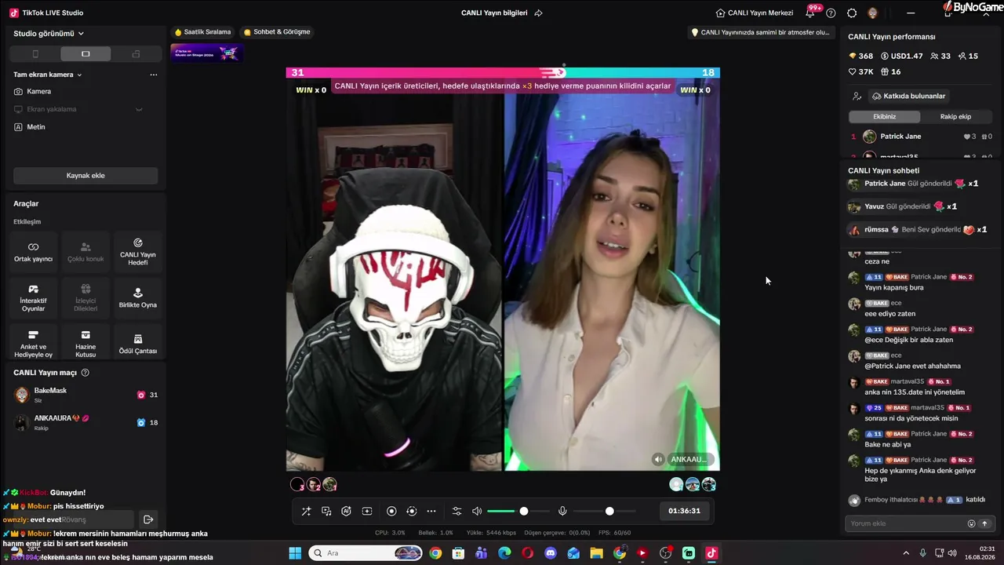Expand the Tam ekran kamera scene dropdown
This screenshot has height=565, width=1004.
[x=48, y=75]
